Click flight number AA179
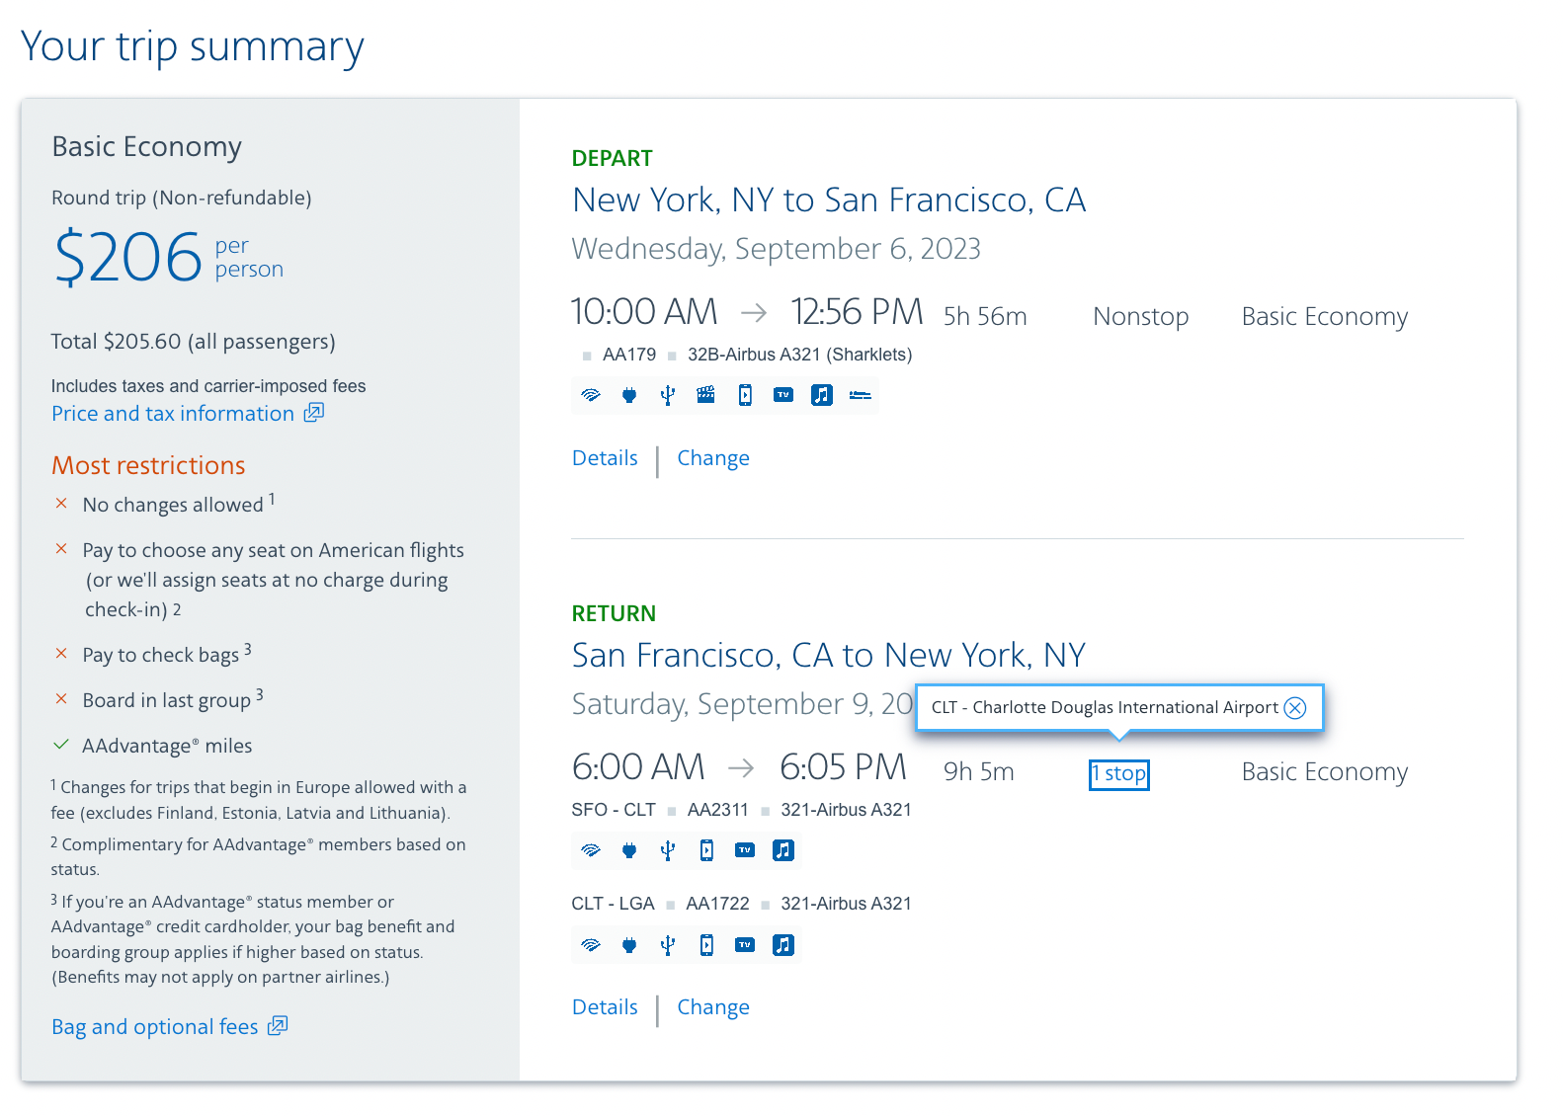This screenshot has width=1563, height=1116. tap(629, 355)
